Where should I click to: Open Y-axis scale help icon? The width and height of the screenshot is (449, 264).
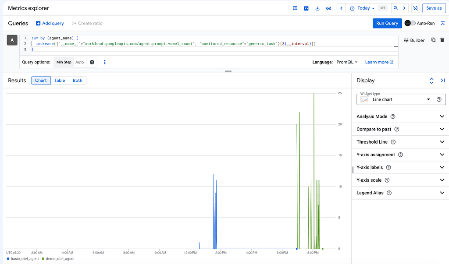coord(387,180)
